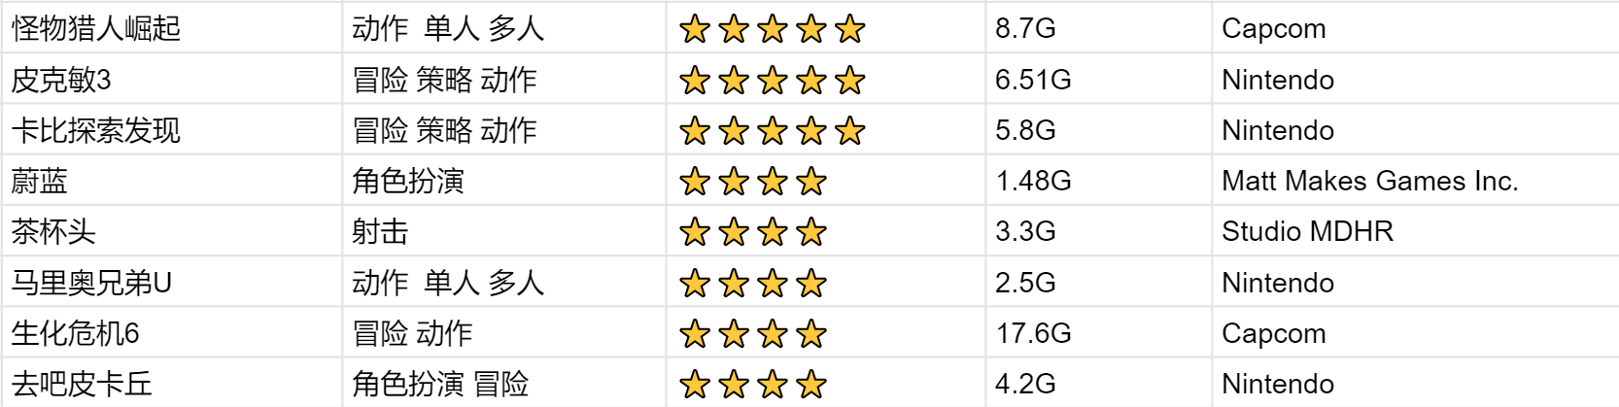The width and height of the screenshot is (1619, 407).
Task: Select the 2.5G size cell
Action: pos(1025,283)
